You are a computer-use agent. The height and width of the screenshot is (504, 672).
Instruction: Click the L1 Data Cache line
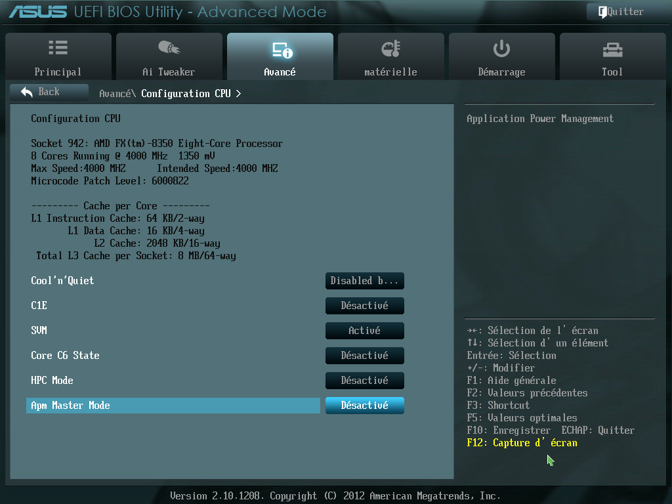pos(136,230)
